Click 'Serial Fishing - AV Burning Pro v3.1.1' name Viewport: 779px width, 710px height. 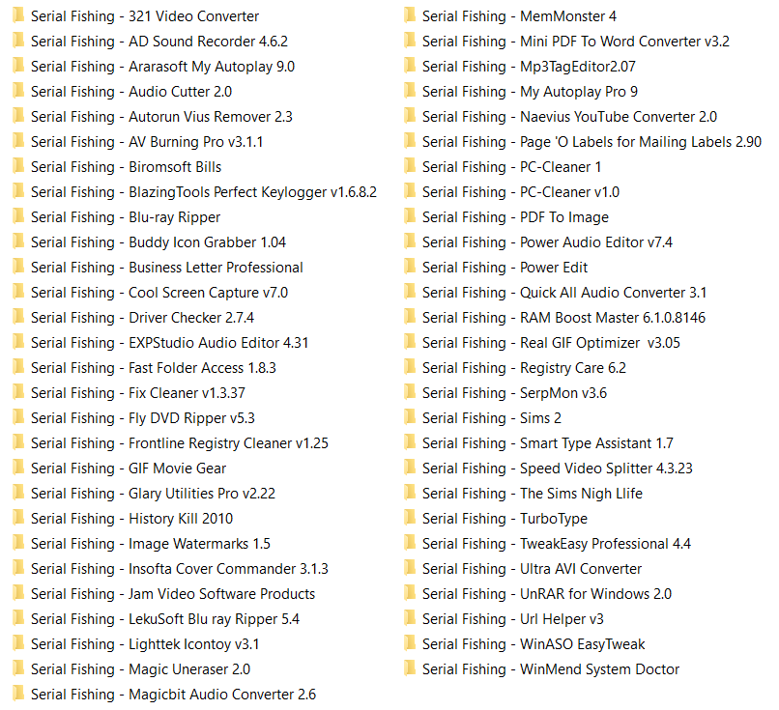click(x=147, y=142)
